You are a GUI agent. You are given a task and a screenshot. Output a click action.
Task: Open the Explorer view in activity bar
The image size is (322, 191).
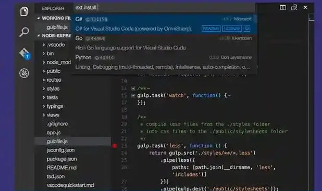pos(24,11)
